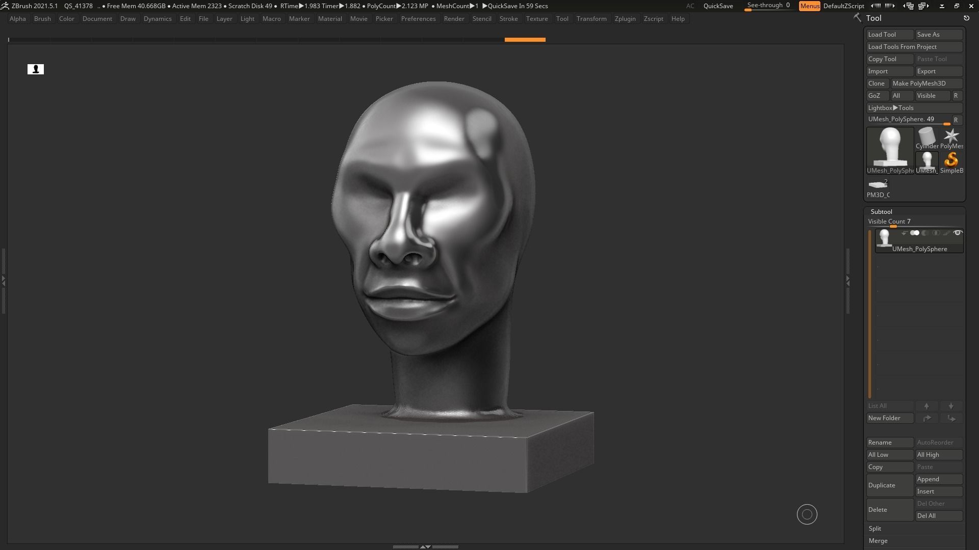Image resolution: width=979 pixels, height=550 pixels.
Task: Toggle the Menus button in title bar
Action: coord(809,6)
